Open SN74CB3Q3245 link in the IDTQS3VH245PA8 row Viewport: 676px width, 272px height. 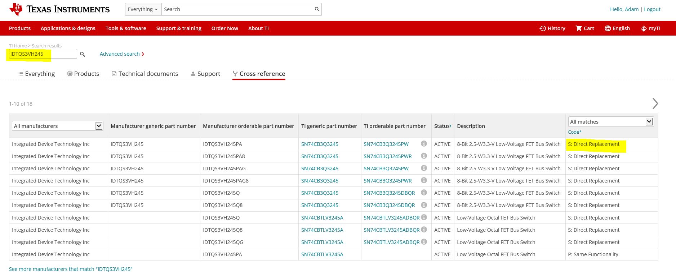pos(320,156)
